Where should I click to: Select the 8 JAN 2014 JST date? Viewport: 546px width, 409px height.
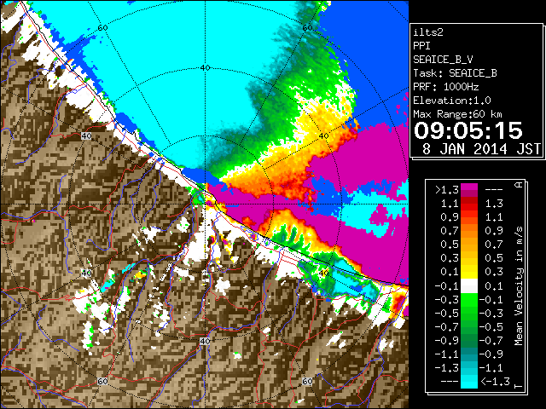(481, 149)
